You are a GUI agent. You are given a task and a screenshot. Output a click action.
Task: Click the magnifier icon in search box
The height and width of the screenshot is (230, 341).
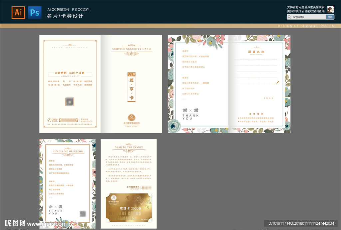289,17
